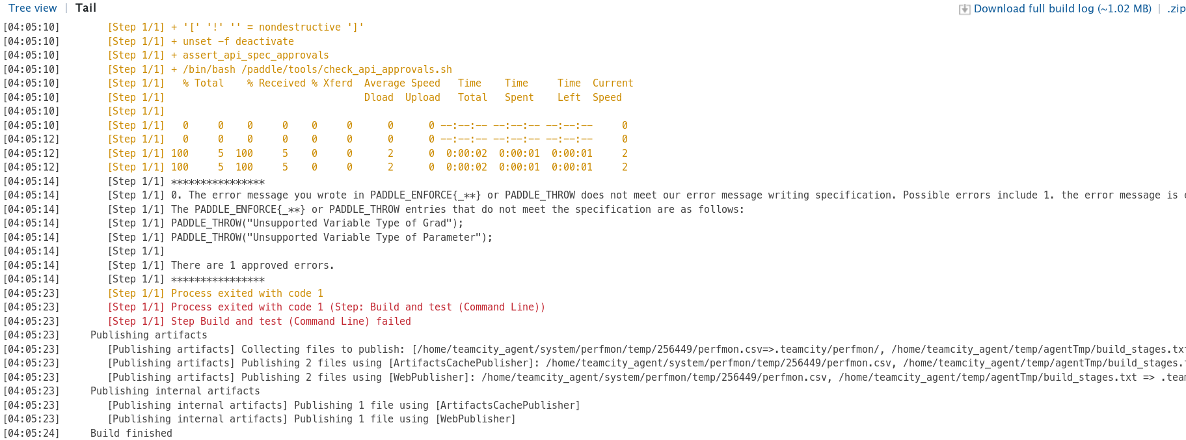The width and height of the screenshot is (1186, 440).
Task: Click the 'assert_api_spec_approvals' log line
Action: [x=218, y=55]
